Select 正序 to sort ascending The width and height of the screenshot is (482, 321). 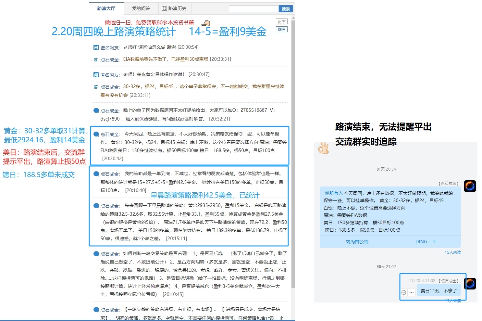[281, 21]
